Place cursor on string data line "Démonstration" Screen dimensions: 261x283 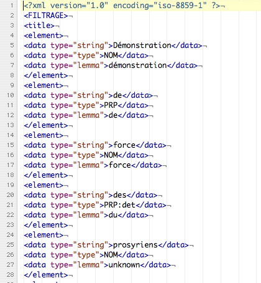113,46
